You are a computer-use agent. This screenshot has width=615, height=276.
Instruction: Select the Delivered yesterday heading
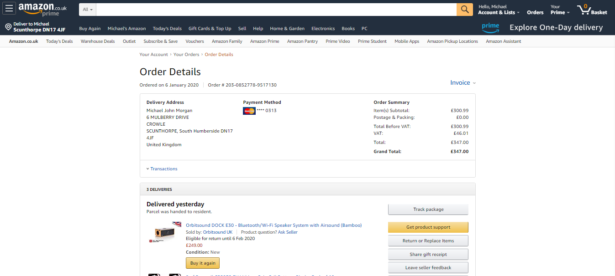(175, 204)
